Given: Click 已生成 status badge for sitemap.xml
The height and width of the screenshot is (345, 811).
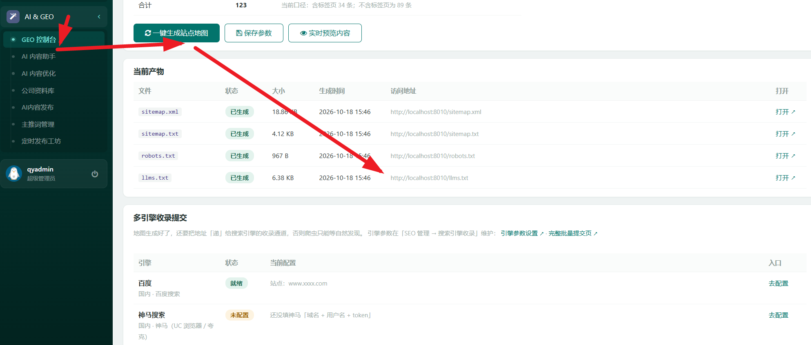Looking at the screenshot, I should coord(240,112).
